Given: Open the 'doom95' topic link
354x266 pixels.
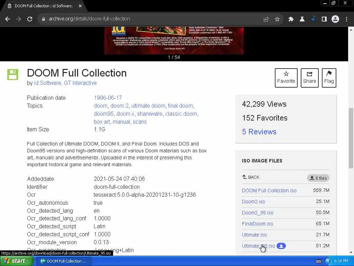Looking at the screenshot, I should click(x=104, y=114).
